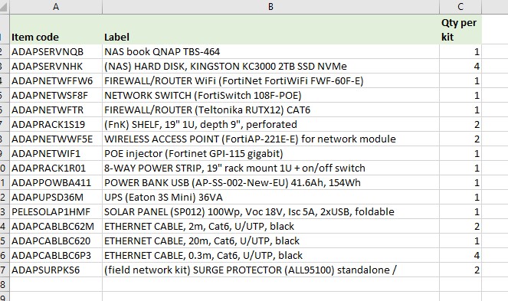Select column C header
Image resolution: width=508 pixels, height=301 pixels.
(460, 7)
